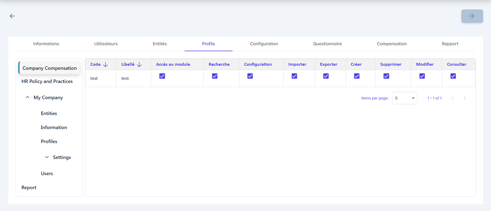Click the back arrow icon

pos(12,16)
